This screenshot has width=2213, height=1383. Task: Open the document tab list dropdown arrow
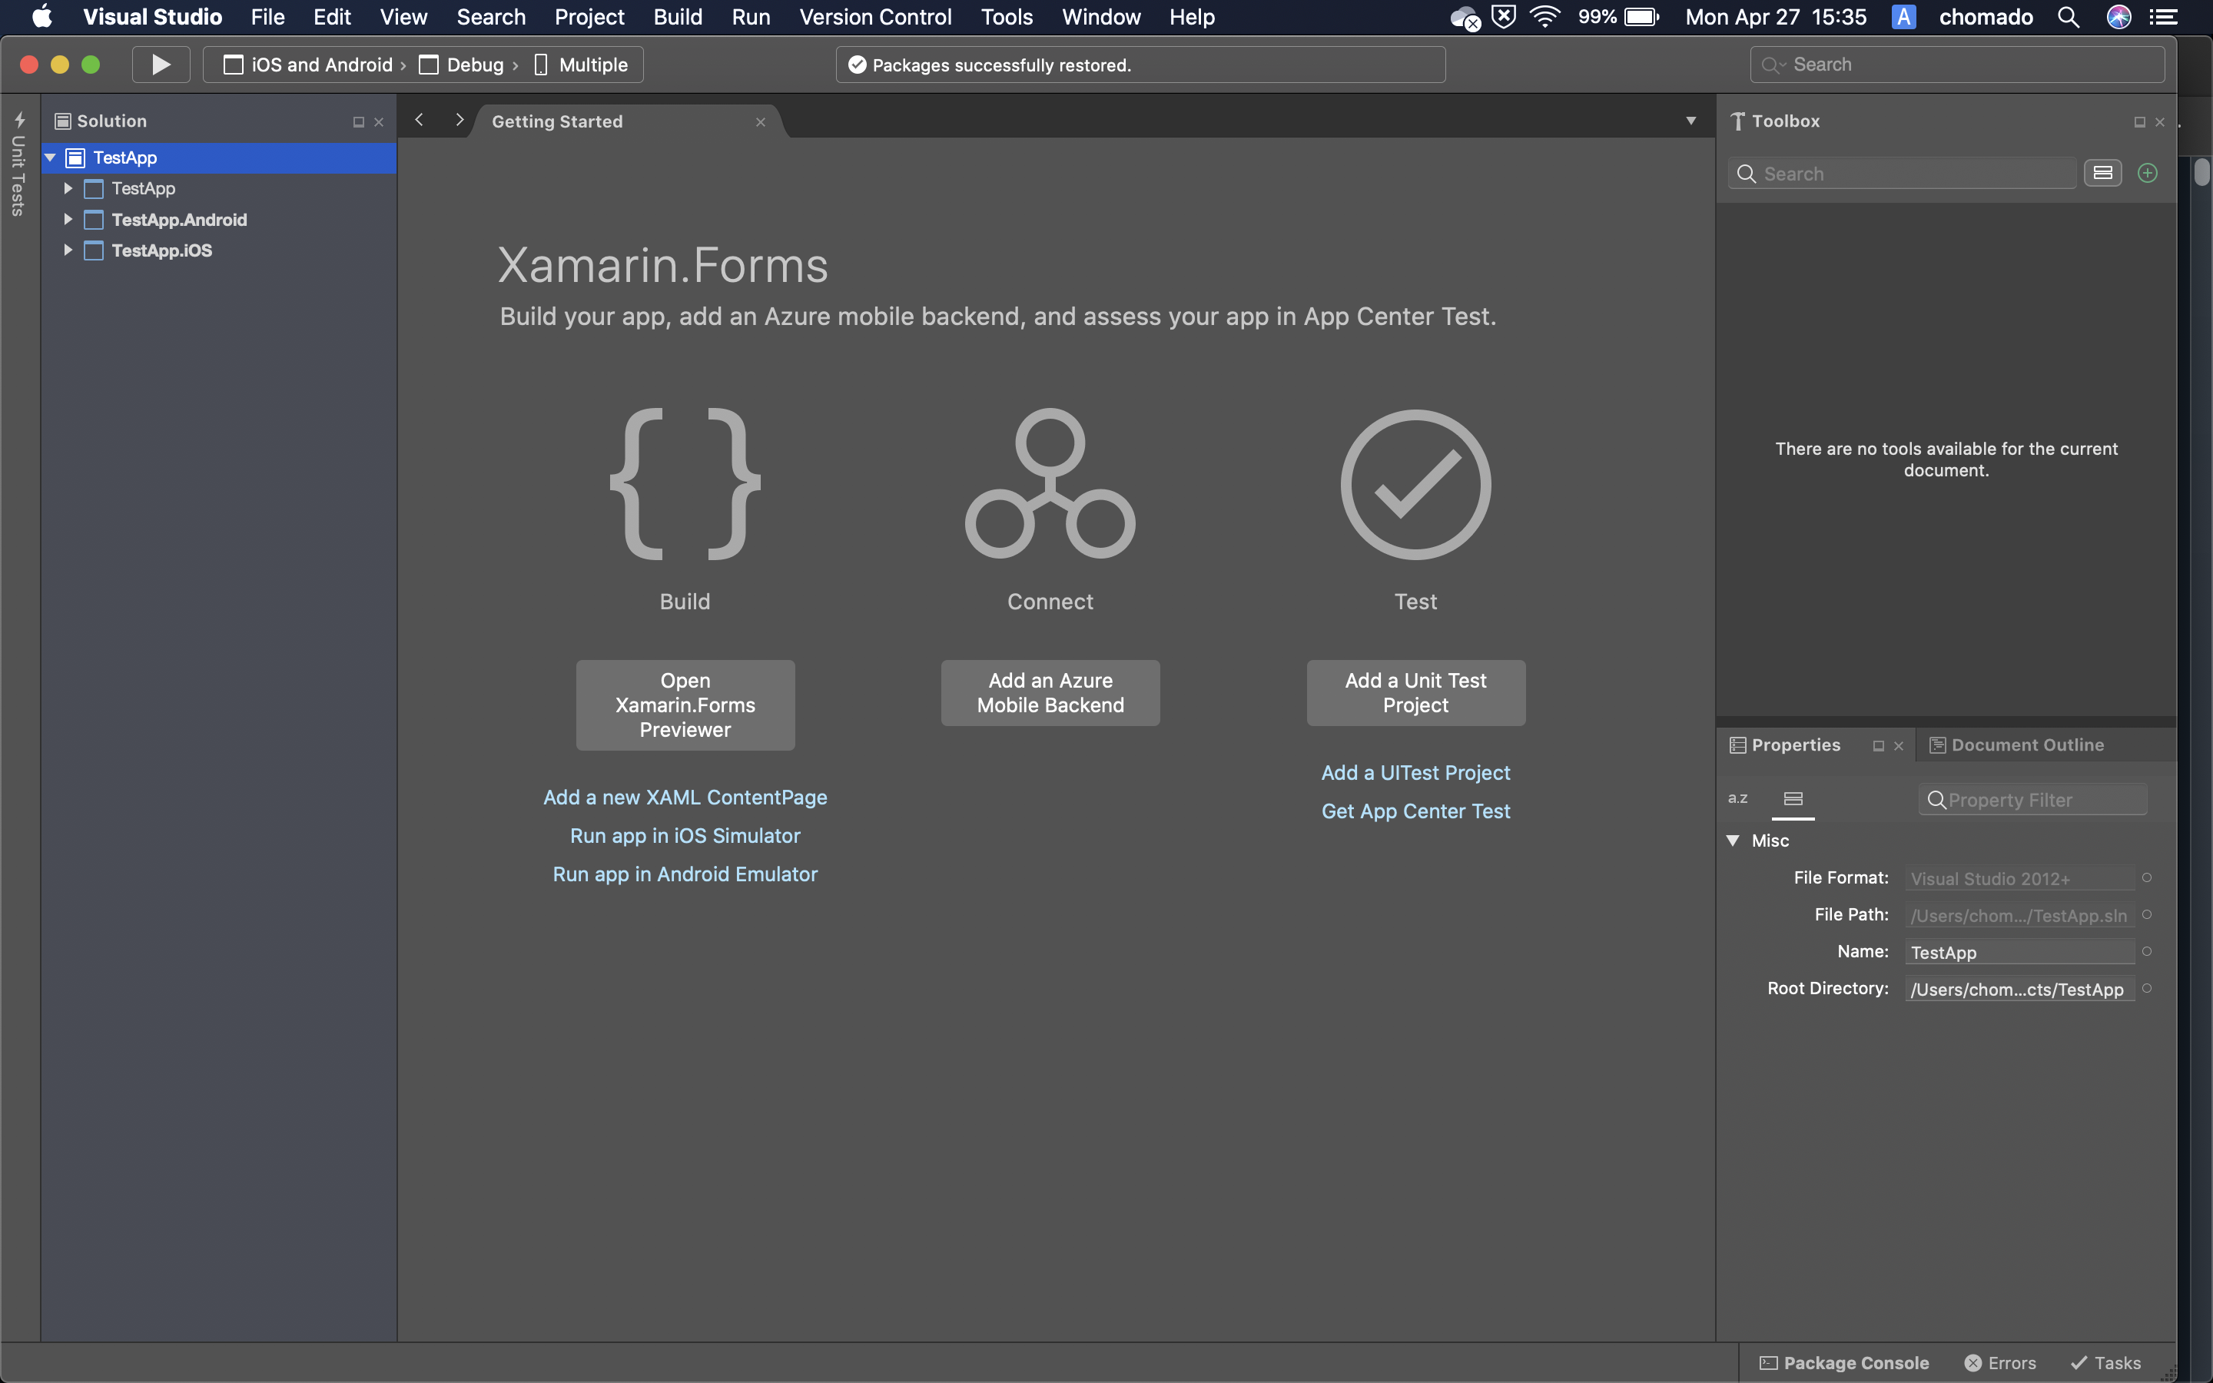[1690, 121]
